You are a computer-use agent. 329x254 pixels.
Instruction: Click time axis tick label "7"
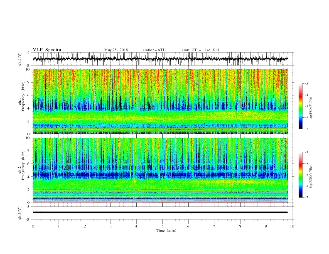click(x=214, y=226)
